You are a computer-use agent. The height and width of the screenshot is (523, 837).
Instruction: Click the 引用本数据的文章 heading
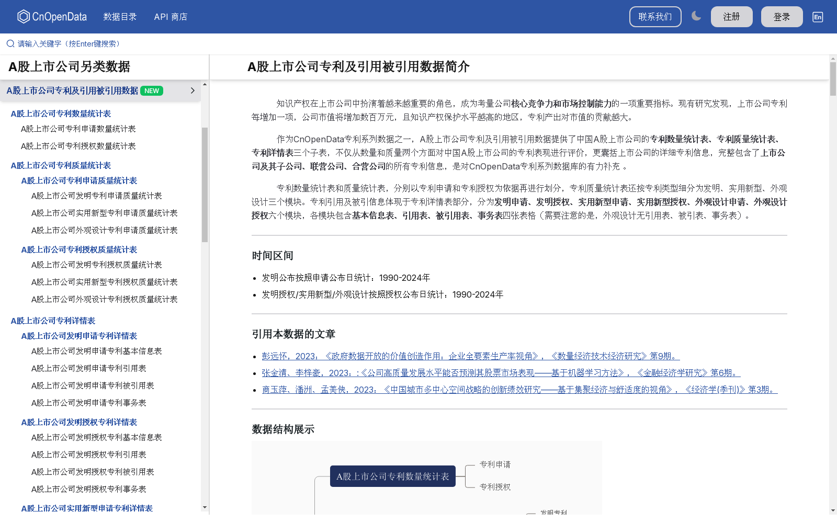293,334
